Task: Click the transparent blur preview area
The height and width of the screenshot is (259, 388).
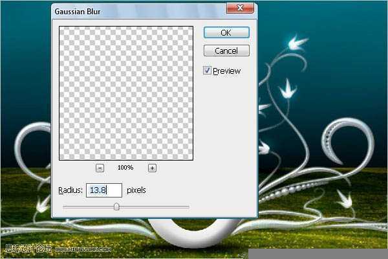Action: tap(126, 93)
